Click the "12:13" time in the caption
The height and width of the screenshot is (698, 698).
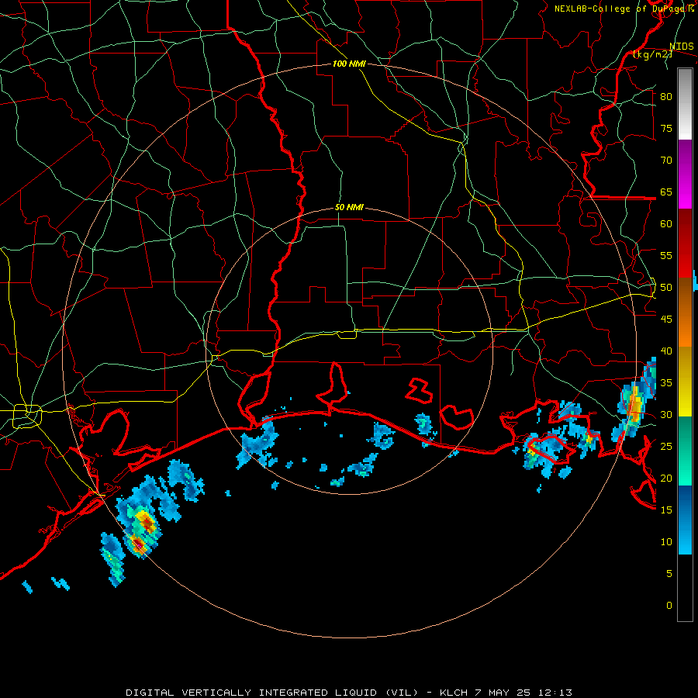point(555,693)
